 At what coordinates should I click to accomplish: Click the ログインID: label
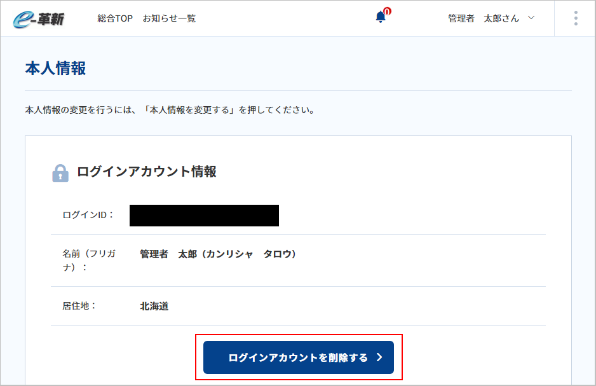tap(88, 215)
